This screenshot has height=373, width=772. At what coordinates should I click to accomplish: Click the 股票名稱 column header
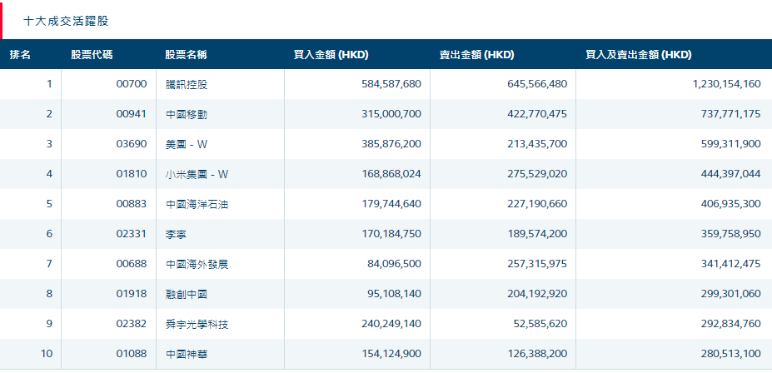point(186,55)
